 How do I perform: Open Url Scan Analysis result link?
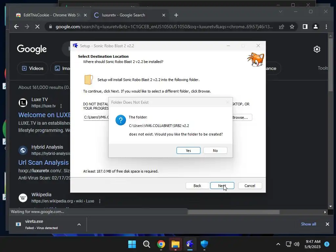point(44,162)
